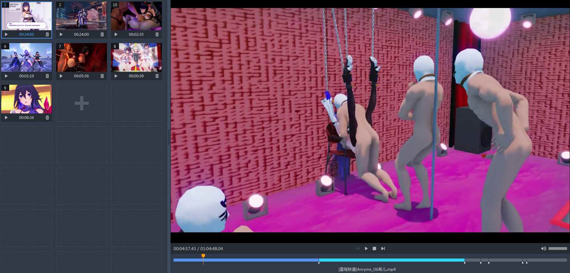The image size is (570, 273).
Task: Remove the 00:01:19 clip via trash icon
Action: [47, 76]
